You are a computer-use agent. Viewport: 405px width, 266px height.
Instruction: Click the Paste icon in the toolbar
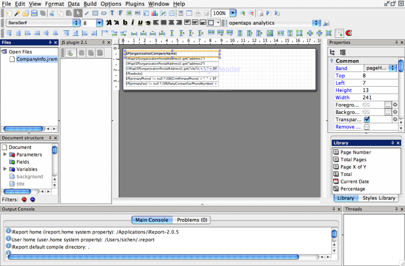point(68,13)
